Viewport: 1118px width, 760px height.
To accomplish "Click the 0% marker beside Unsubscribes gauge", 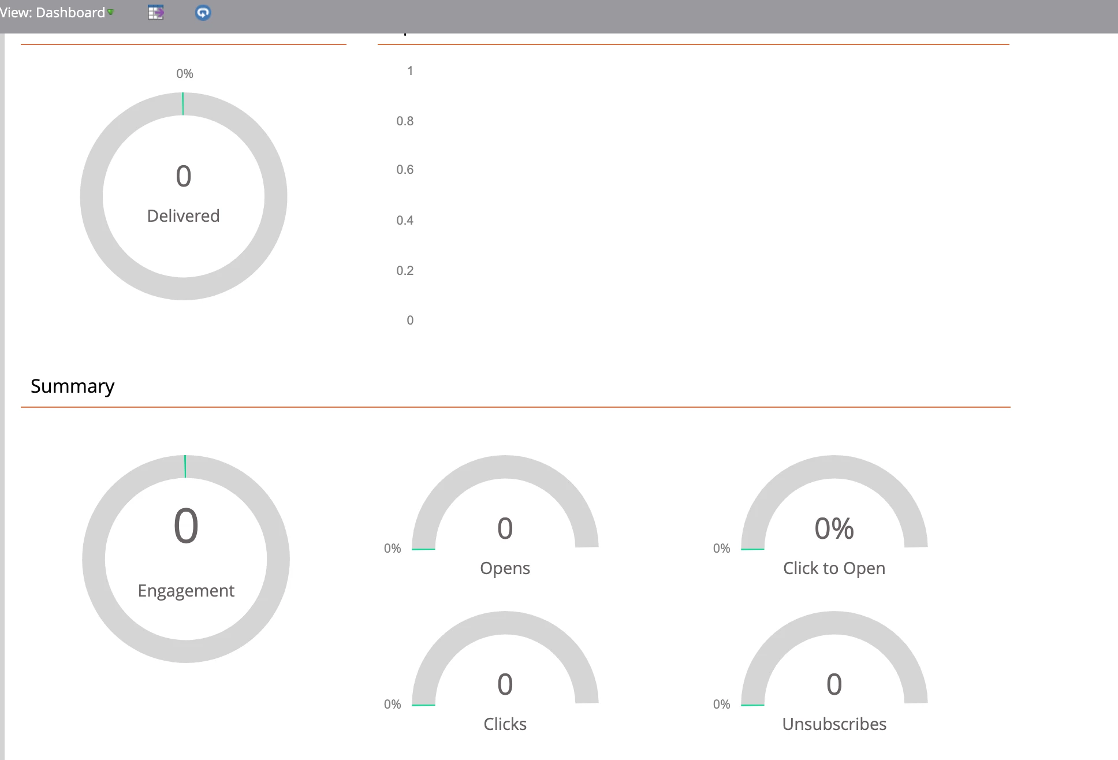I will (721, 704).
